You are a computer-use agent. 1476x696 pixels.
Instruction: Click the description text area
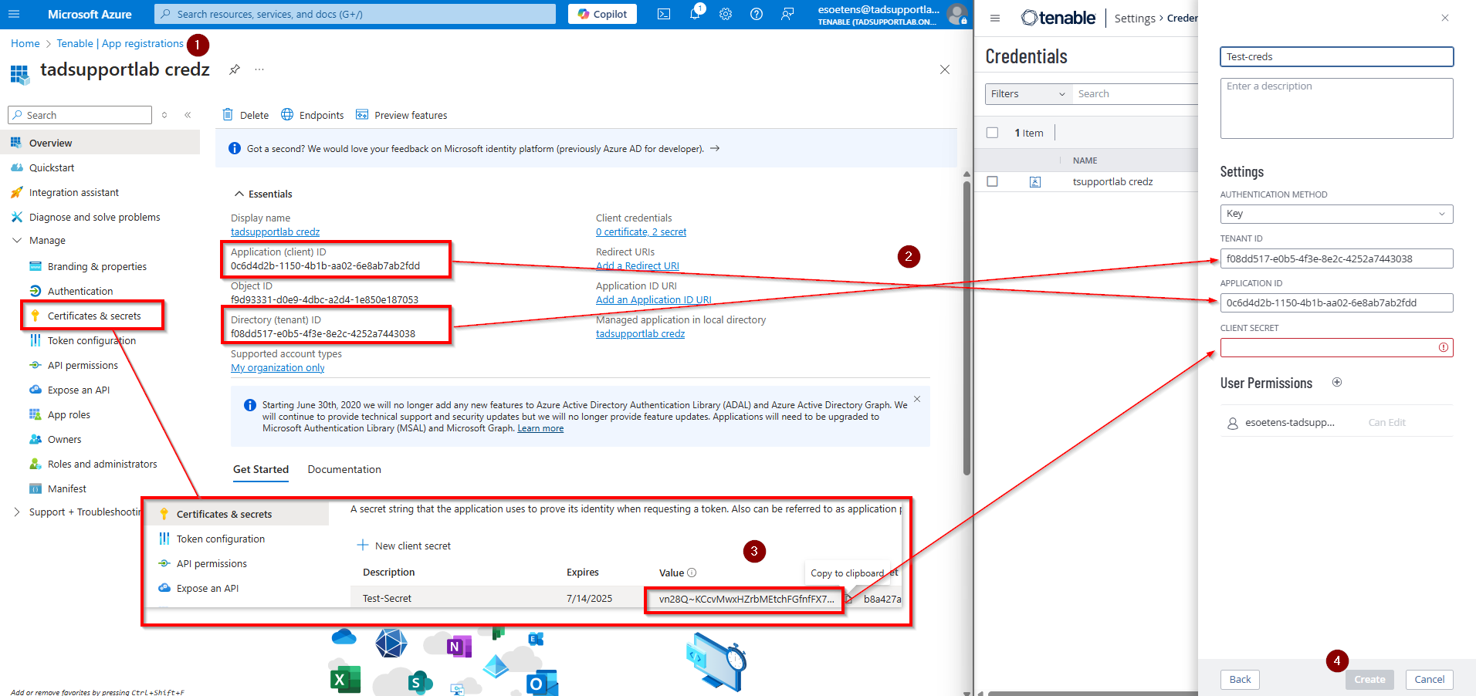coord(1336,108)
